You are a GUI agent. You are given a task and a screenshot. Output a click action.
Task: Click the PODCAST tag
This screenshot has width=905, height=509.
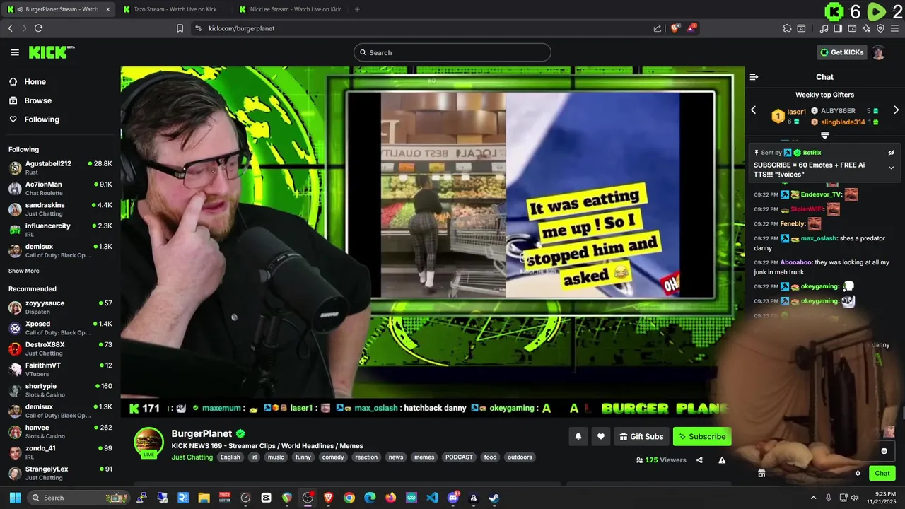pos(459,457)
